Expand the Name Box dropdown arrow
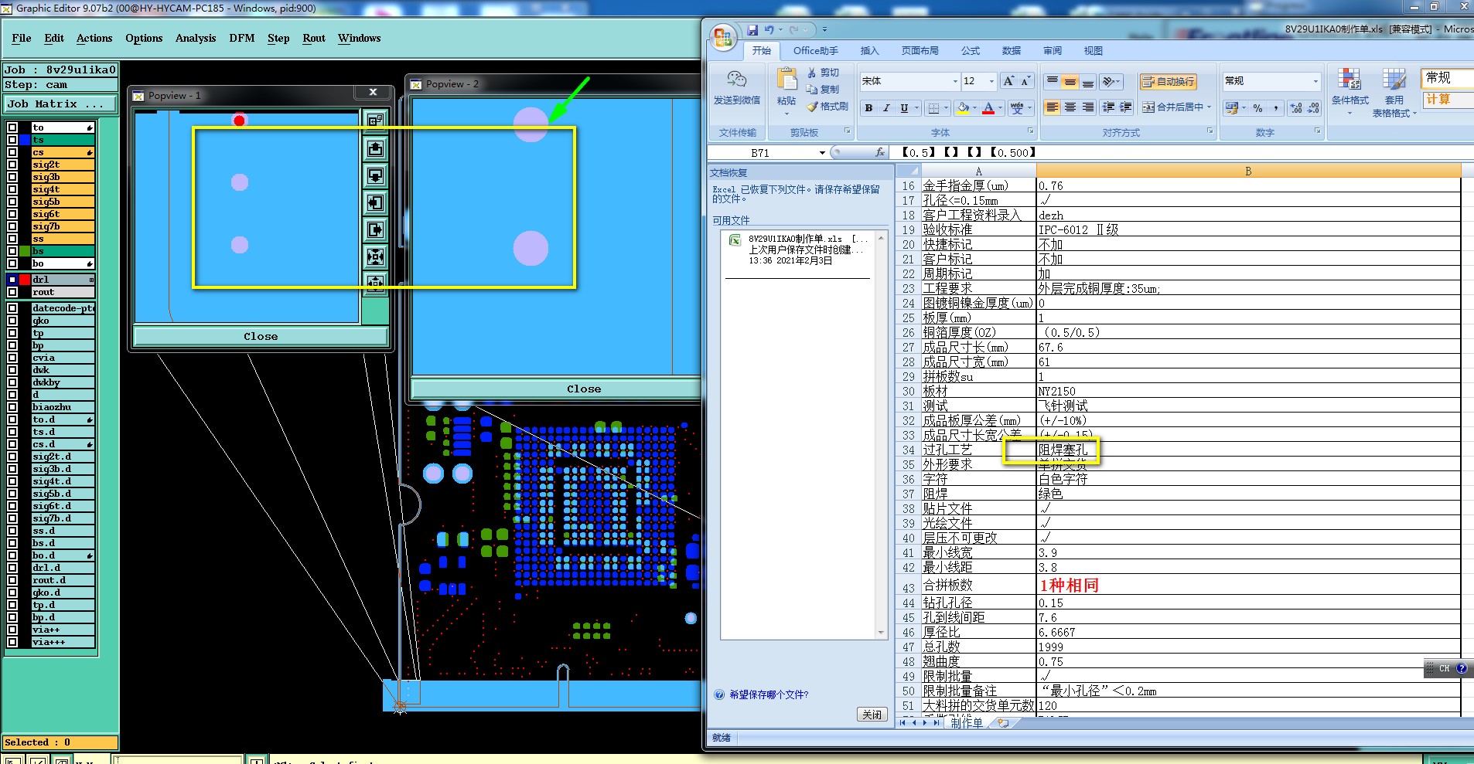 (x=822, y=153)
